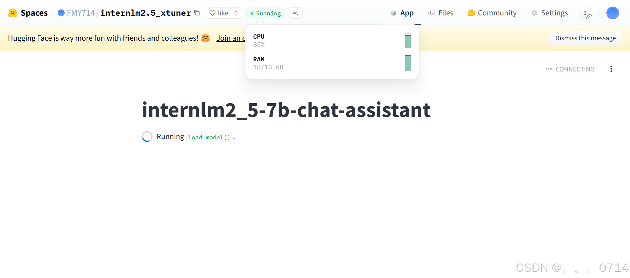Switch to the Files tab
Viewport: 630px width, 278px height.
tap(441, 13)
